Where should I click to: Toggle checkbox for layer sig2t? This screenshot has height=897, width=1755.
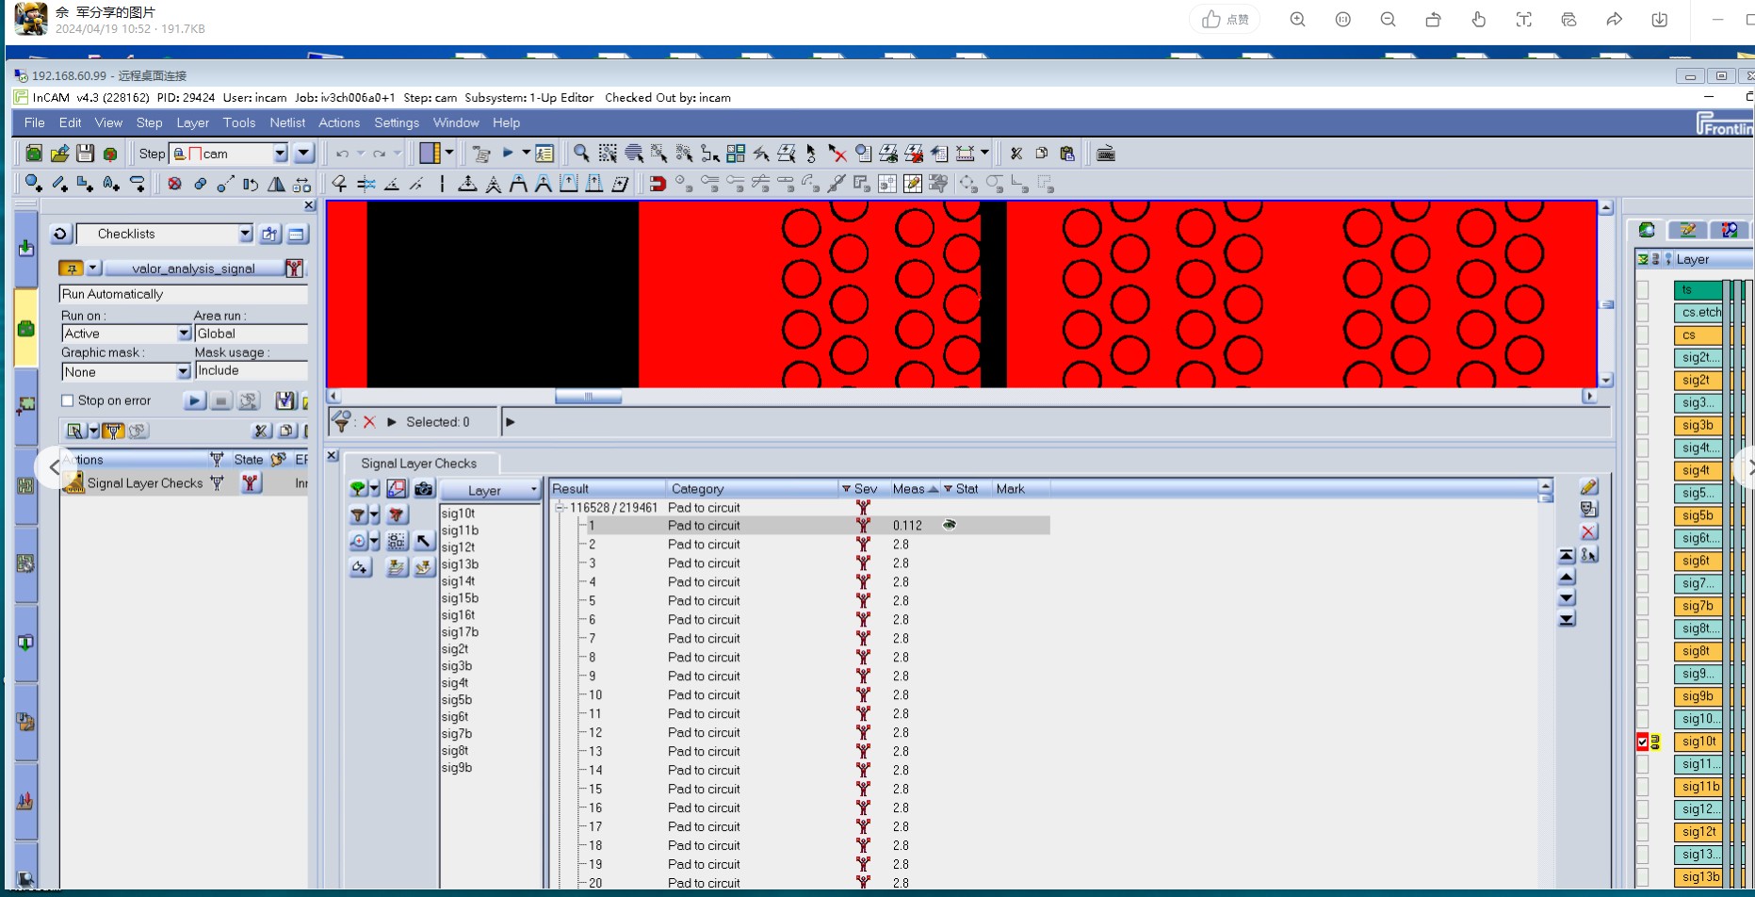coord(1643,380)
